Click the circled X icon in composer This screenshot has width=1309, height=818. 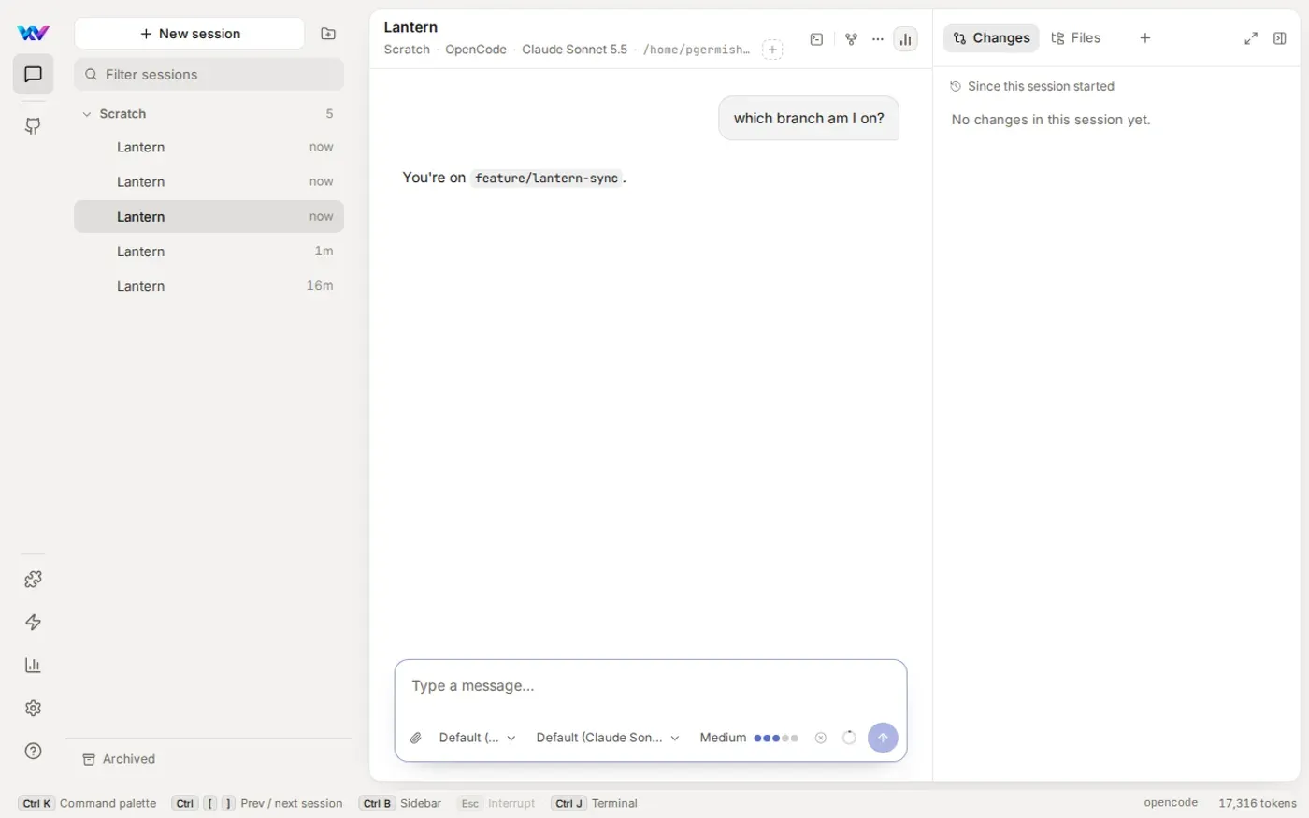pyautogui.click(x=821, y=738)
